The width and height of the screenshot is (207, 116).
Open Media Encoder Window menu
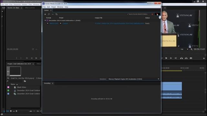pos(60,7)
